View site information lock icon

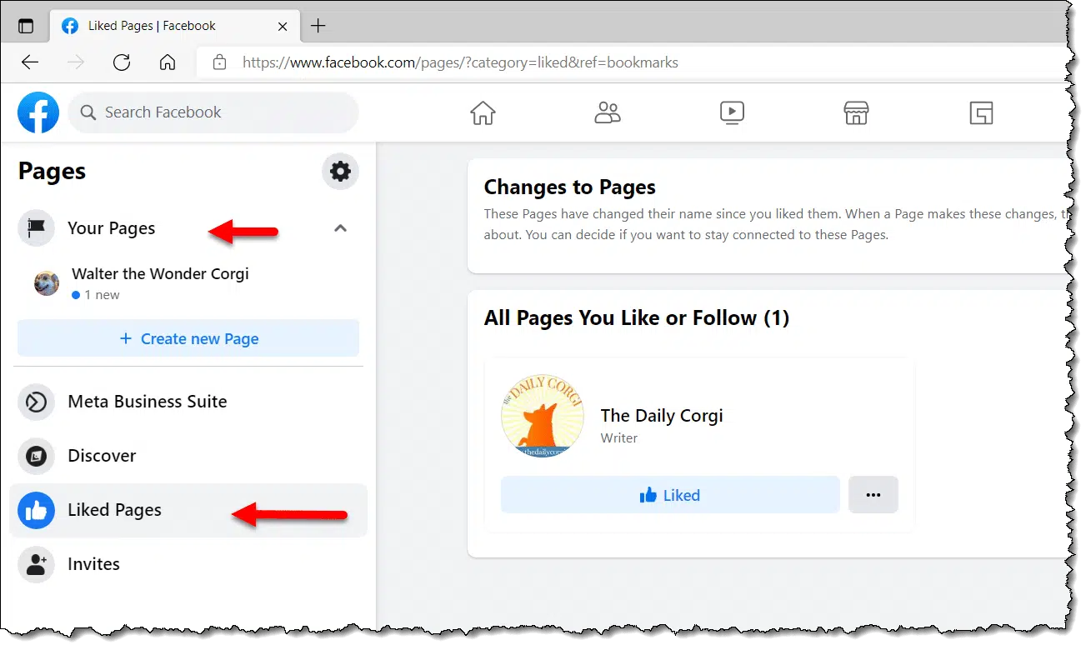point(220,62)
